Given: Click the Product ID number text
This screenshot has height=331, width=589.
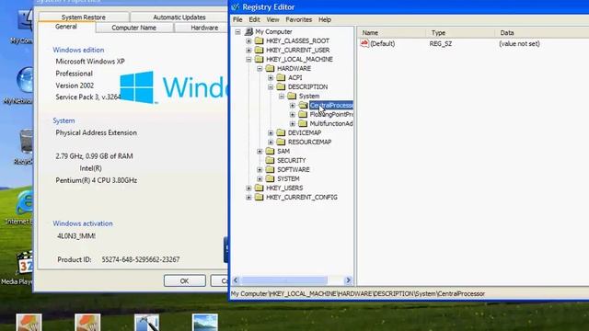Looking at the screenshot, I should (141, 259).
